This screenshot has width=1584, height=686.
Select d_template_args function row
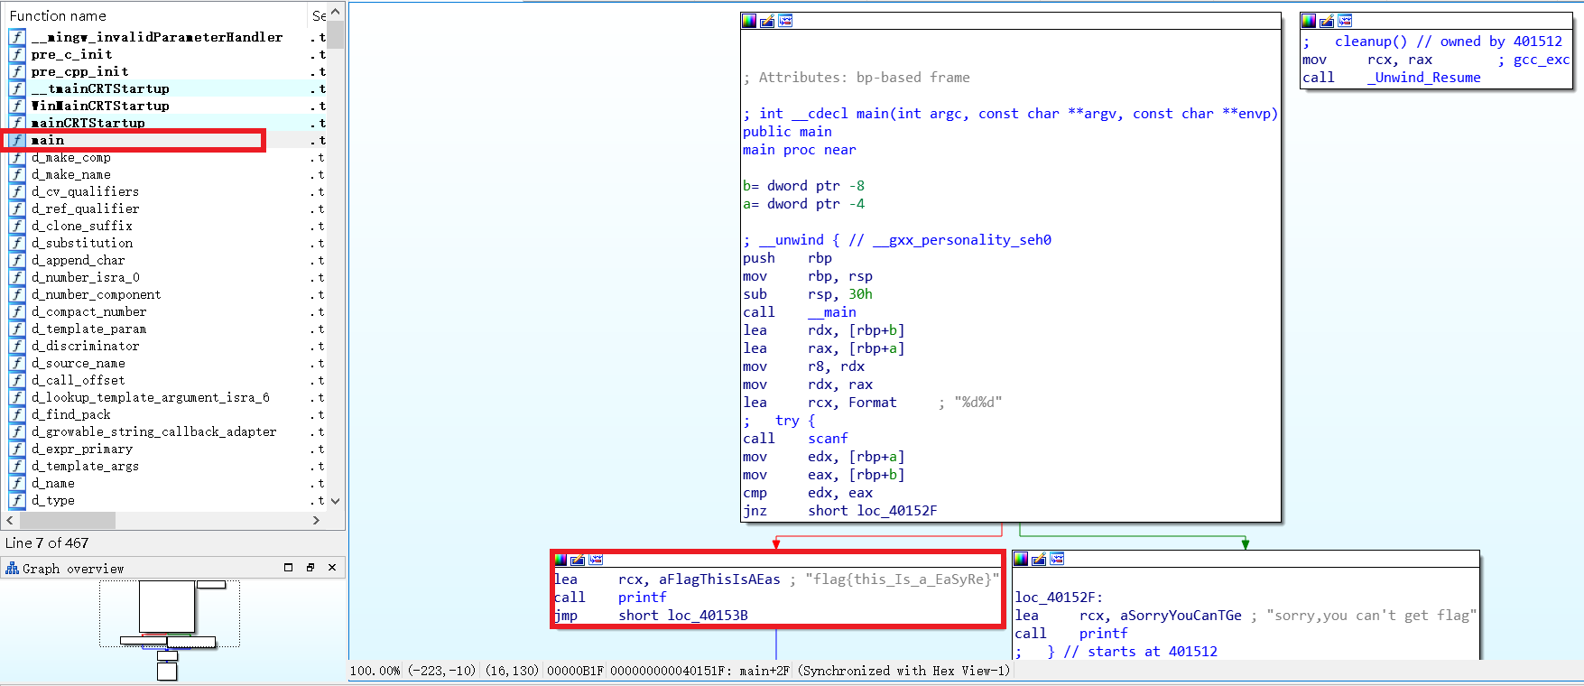coord(167,466)
